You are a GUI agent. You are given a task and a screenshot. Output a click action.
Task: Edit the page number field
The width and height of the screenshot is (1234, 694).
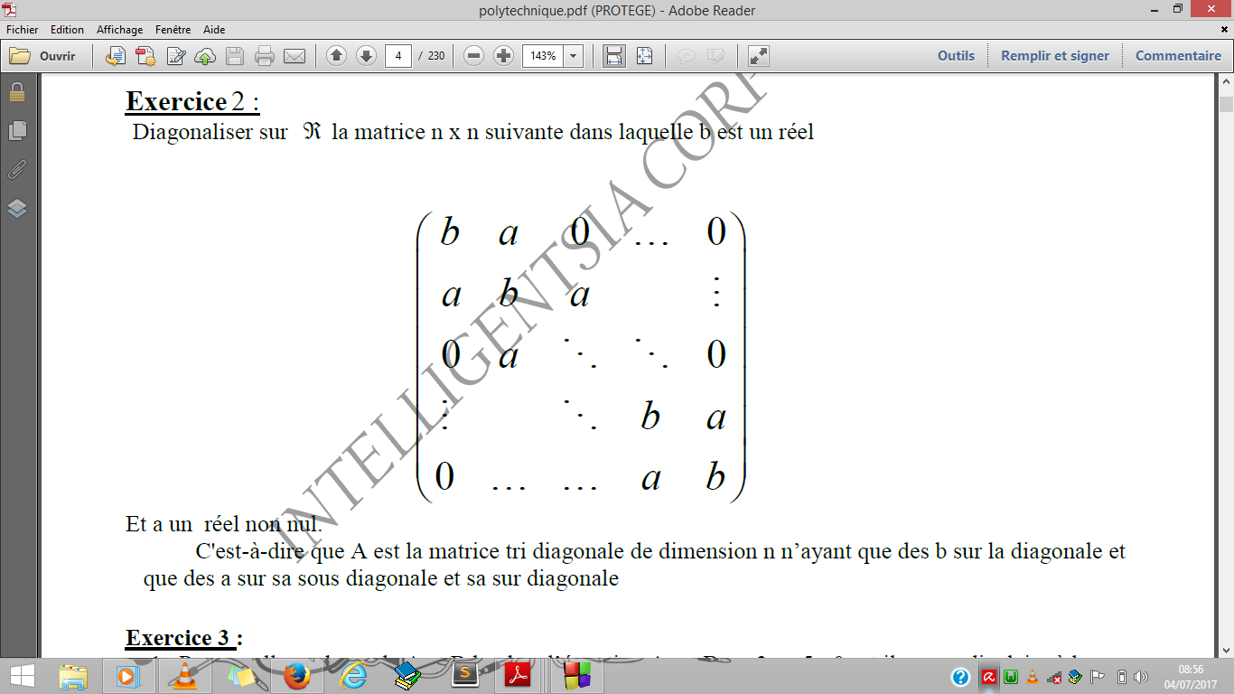click(399, 55)
